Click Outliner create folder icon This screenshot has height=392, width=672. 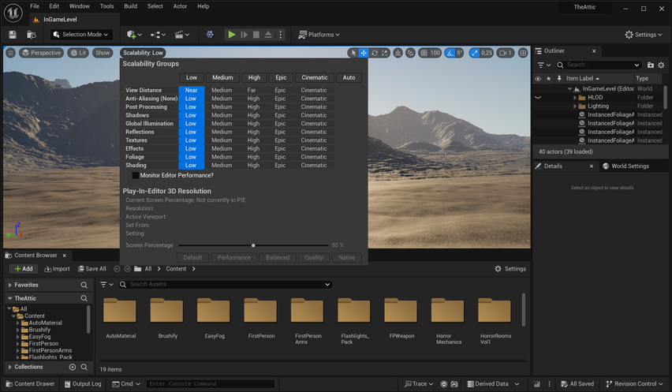[650, 65]
